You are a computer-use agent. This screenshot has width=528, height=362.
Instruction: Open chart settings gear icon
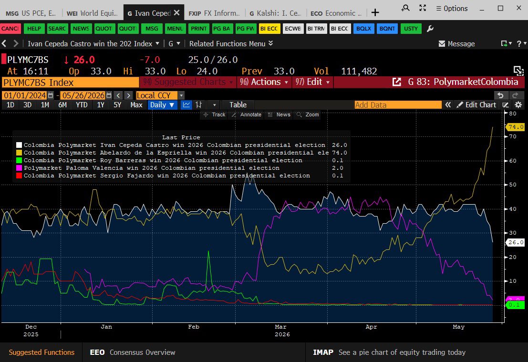[x=518, y=105]
